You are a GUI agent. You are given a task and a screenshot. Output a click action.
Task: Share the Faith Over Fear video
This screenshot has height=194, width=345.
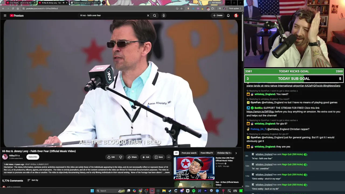tap(132, 157)
